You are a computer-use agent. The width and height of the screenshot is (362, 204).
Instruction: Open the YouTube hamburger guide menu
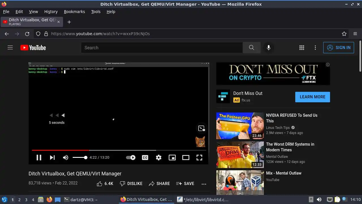(x=10, y=48)
